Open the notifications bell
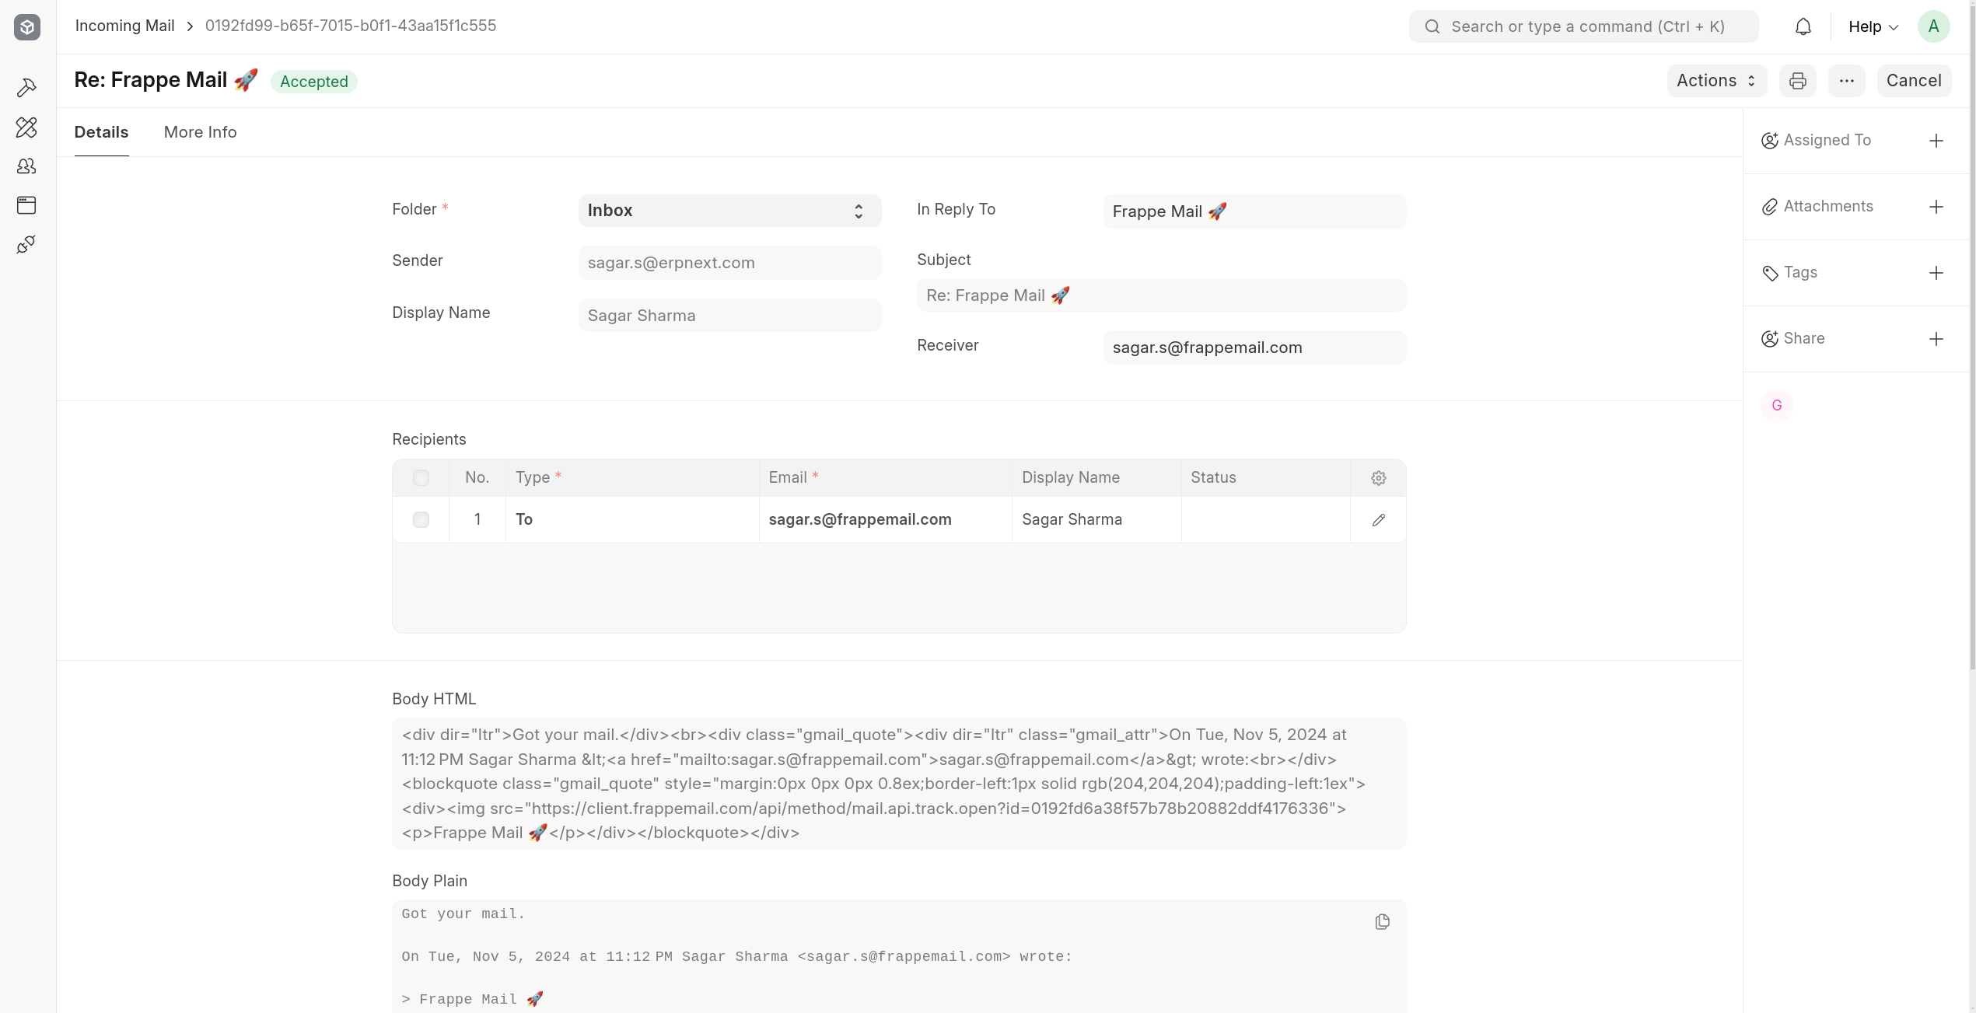This screenshot has height=1013, width=1976. (x=1803, y=26)
